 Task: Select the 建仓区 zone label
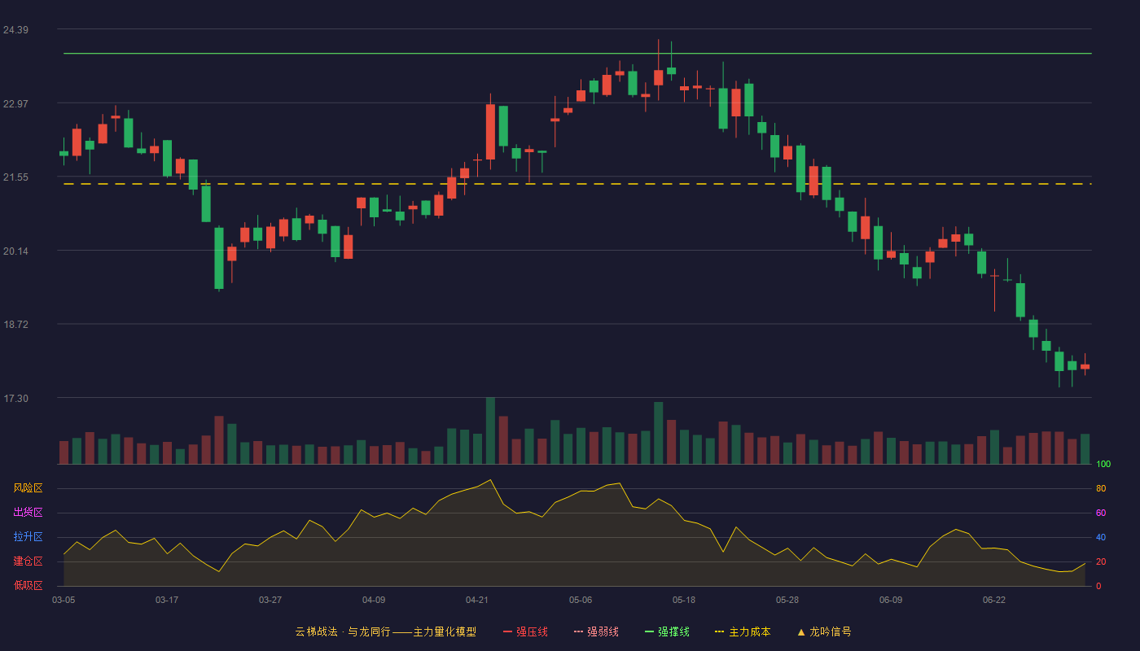pyautogui.click(x=28, y=561)
